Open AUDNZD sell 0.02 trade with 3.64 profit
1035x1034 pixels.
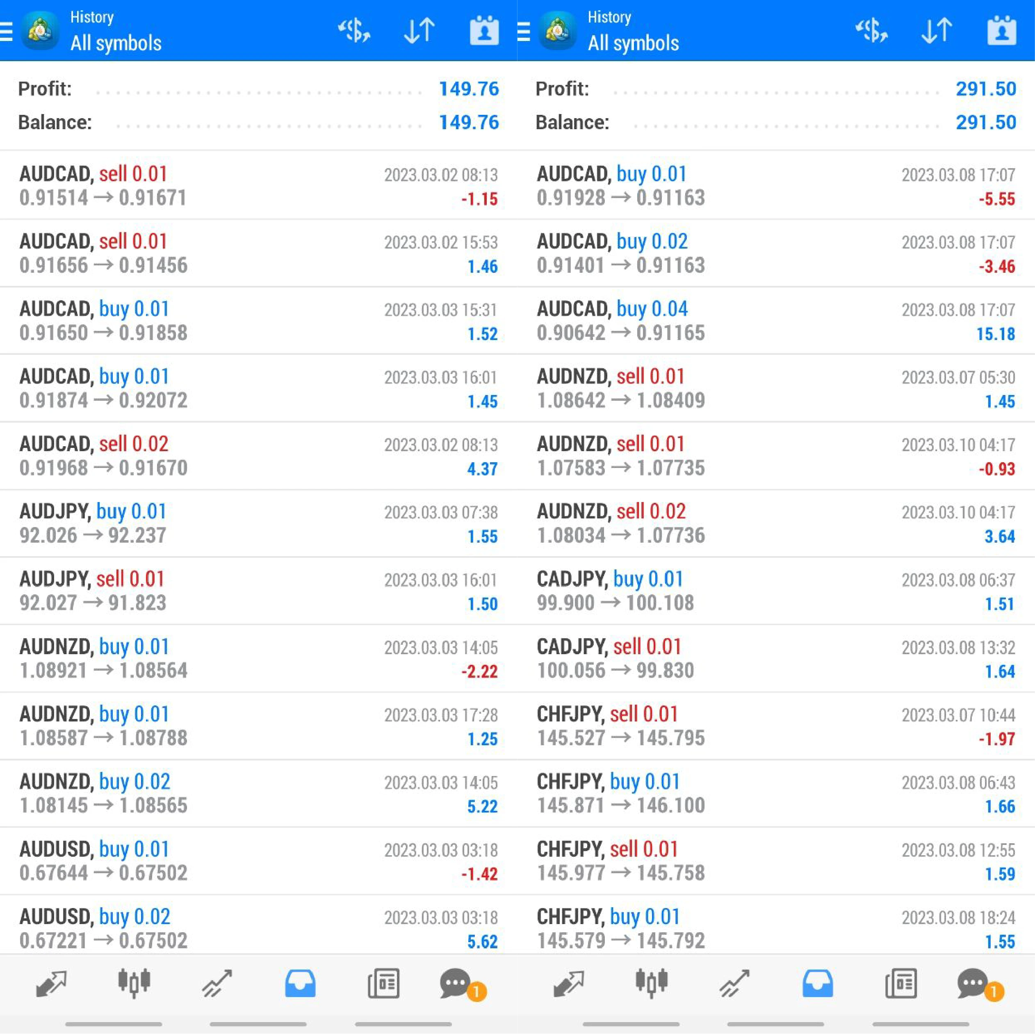click(x=776, y=523)
